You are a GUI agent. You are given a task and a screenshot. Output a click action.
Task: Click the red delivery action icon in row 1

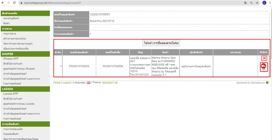[263, 67]
